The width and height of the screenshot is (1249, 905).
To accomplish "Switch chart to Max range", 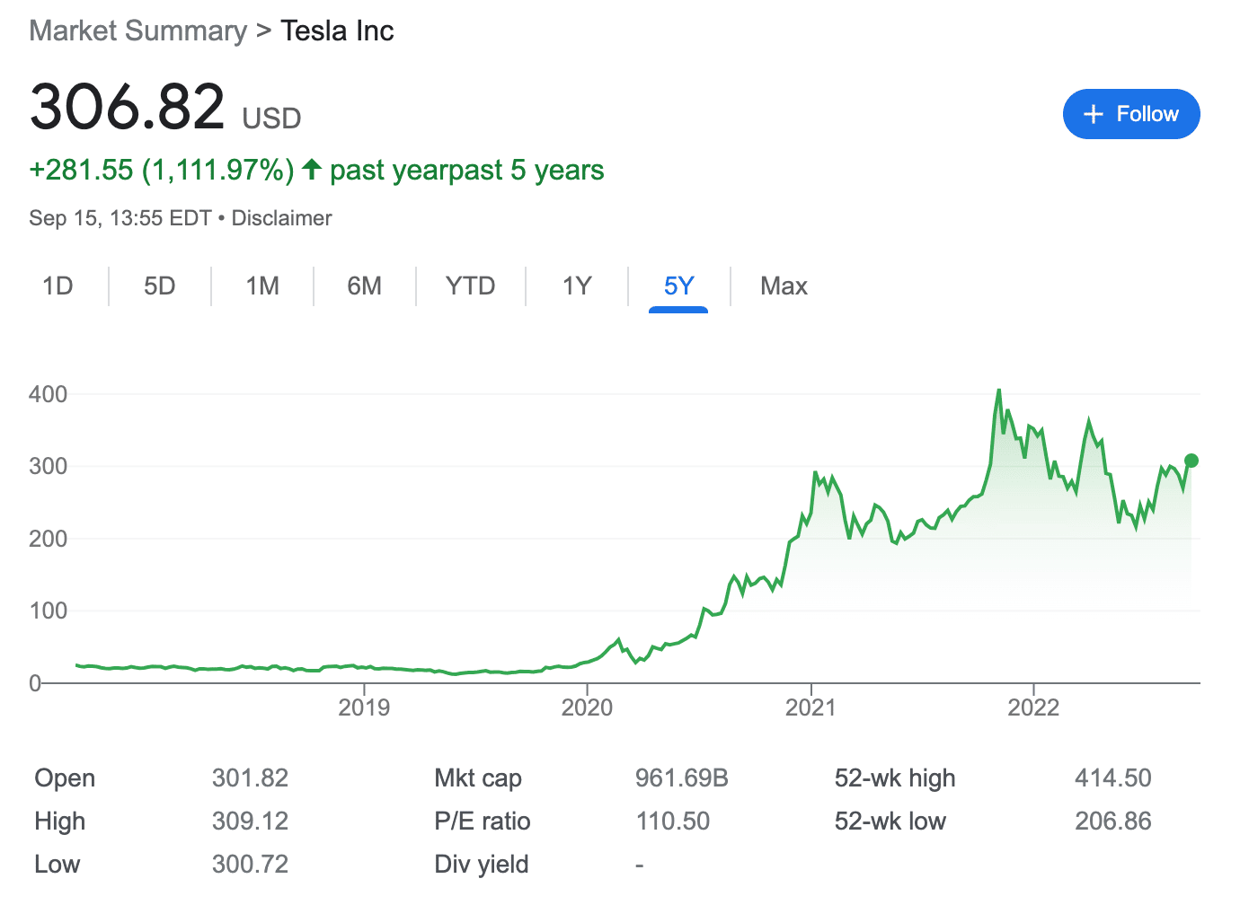I will point(784,286).
